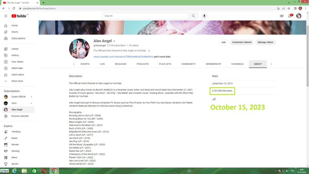Switch to the Channels tab
This screenshot has width=309, height=174.
point(238,64)
